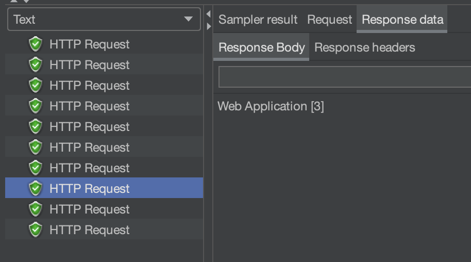Image resolution: width=471 pixels, height=262 pixels.
Task: Open the Request tab
Action: pyautogui.click(x=329, y=20)
